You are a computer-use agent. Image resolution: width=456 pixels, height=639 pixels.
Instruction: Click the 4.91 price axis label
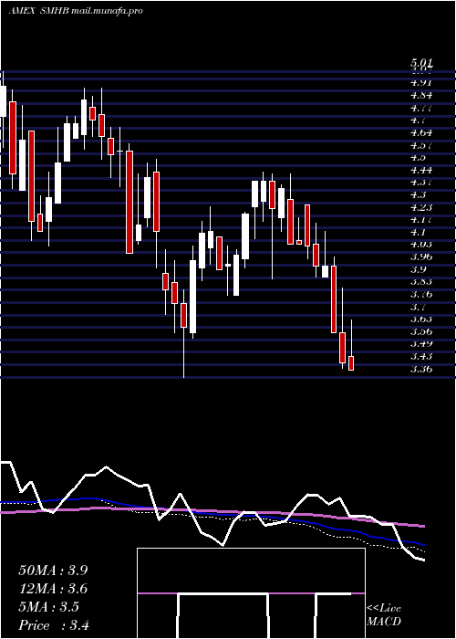tap(421, 82)
